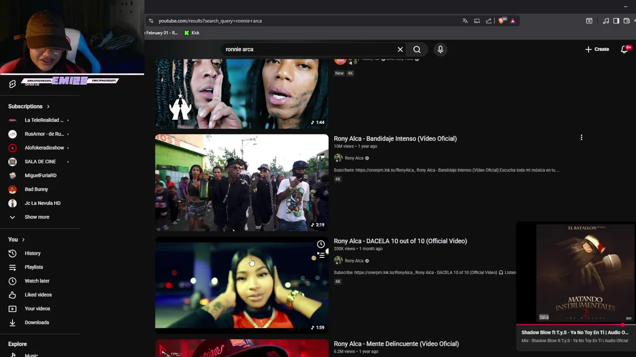Click title Rony Alca - DACELA 10 out of 10

(400, 241)
